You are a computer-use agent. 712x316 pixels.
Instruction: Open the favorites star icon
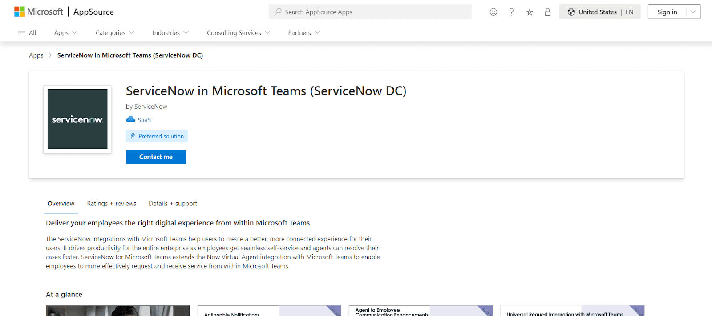530,12
